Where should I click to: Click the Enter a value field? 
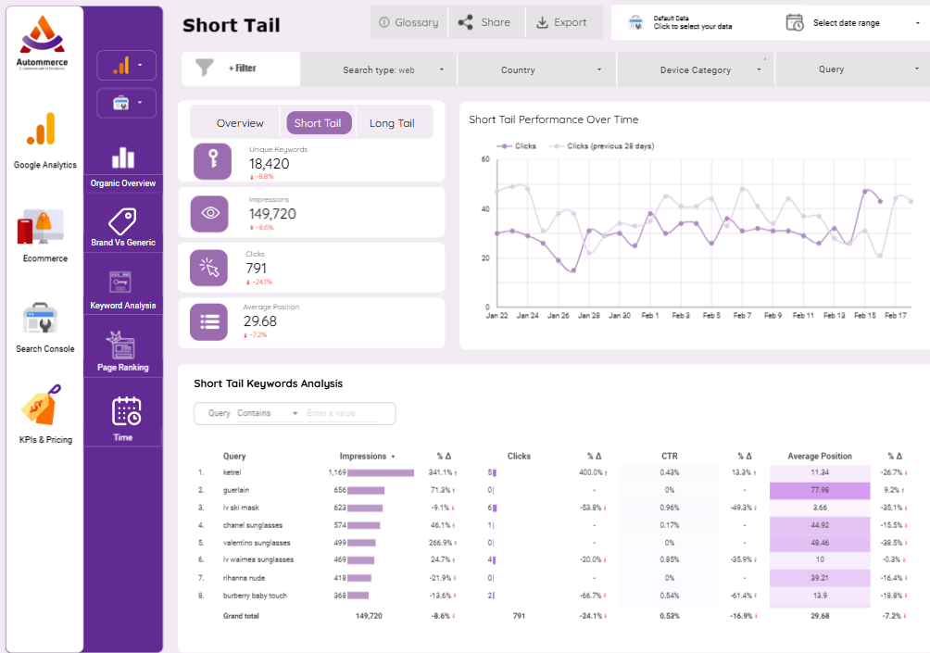coord(343,413)
